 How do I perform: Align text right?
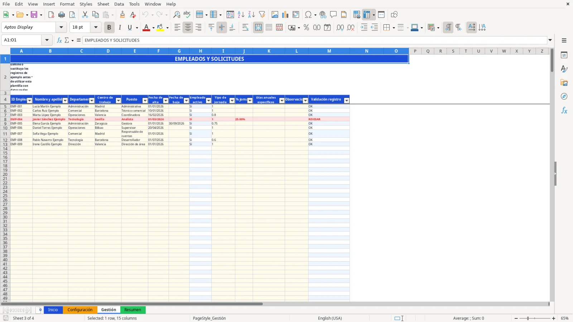pyautogui.click(x=198, y=28)
